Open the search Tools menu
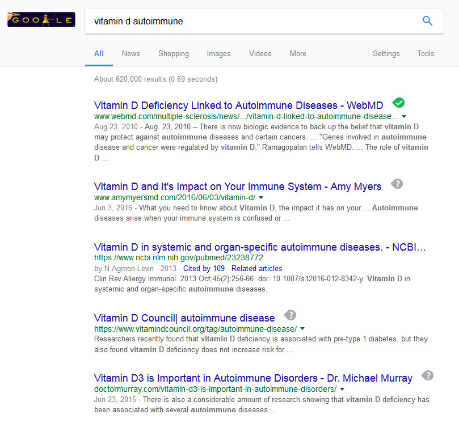 click(x=426, y=53)
